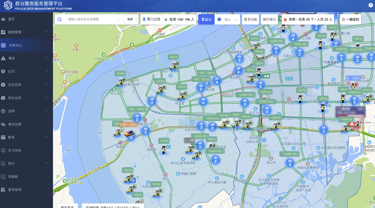
Task: Expand the 勤务 menu chevron
Action: [x=47, y=137]
